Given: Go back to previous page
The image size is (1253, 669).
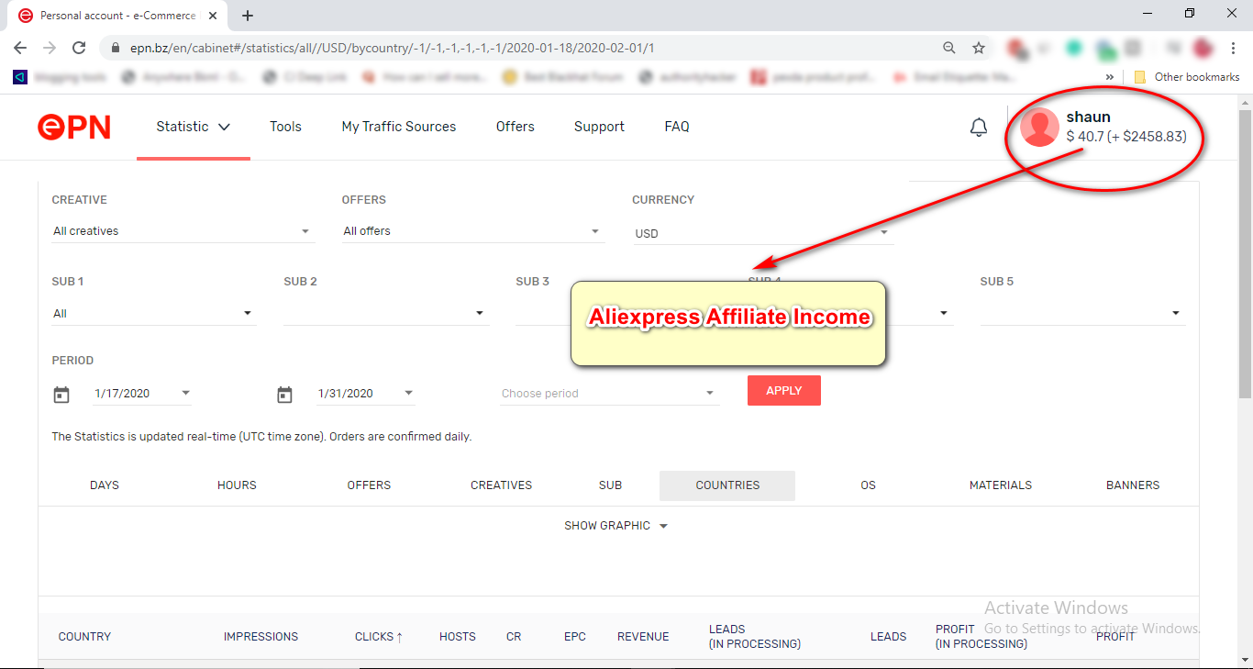Looking at the screenshot, I should [x=20, y=48].
